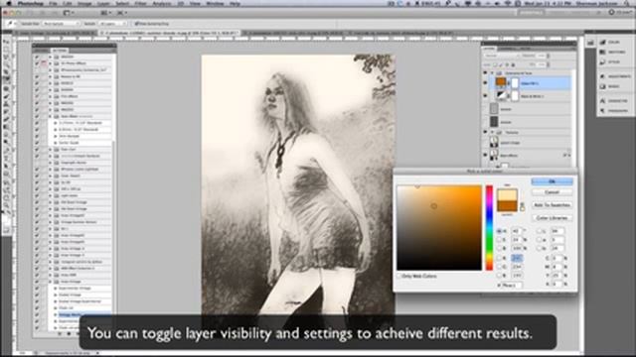Select the S radio button in the color picker
Viewport: 636px width, 357px height.
click(499, 240)
